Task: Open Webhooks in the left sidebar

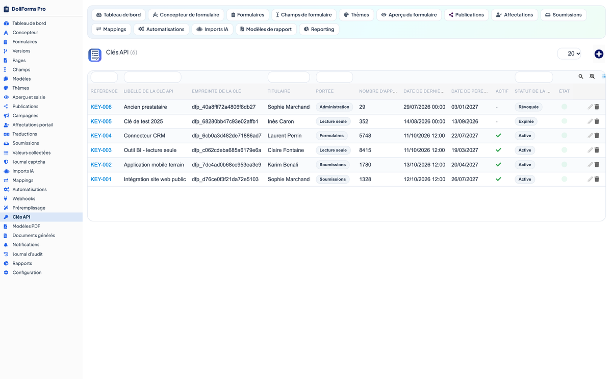Action: pyautogui.click(x=23, y=198)
